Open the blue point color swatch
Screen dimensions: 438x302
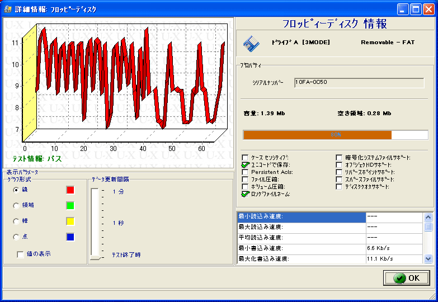click(x=70, y=237)
